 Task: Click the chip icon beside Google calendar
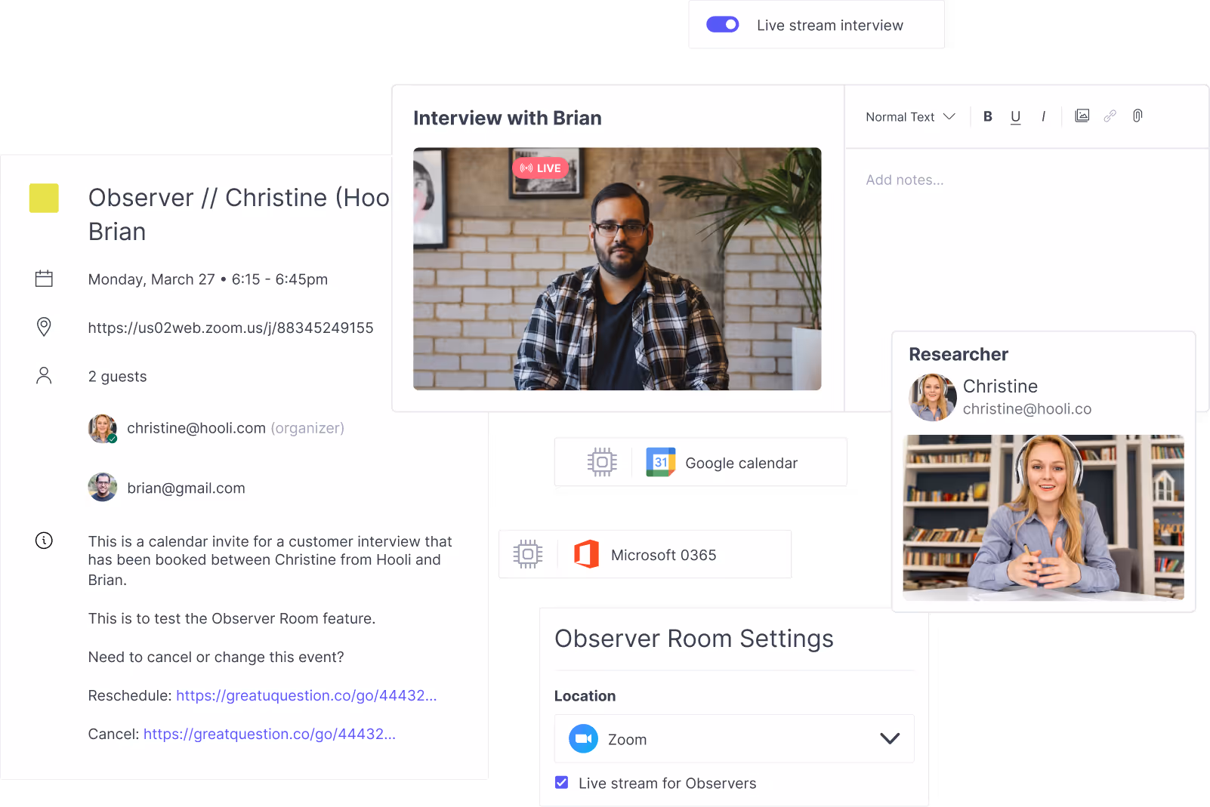point(602,462)
